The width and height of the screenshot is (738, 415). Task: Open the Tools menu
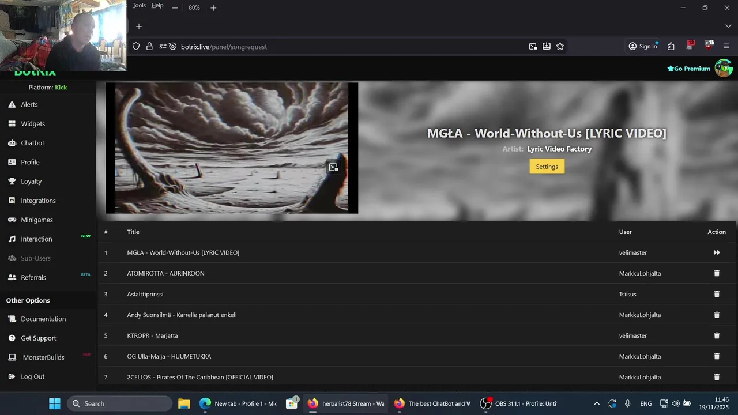139,5
